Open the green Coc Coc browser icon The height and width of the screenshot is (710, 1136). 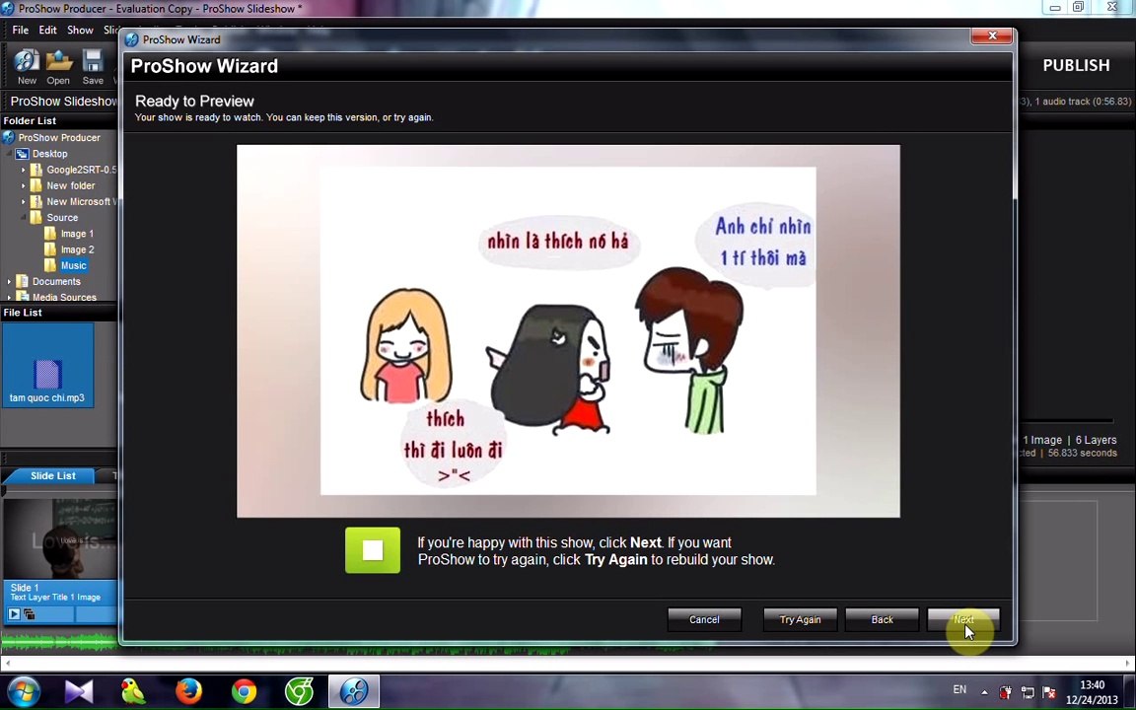[299, 692]
